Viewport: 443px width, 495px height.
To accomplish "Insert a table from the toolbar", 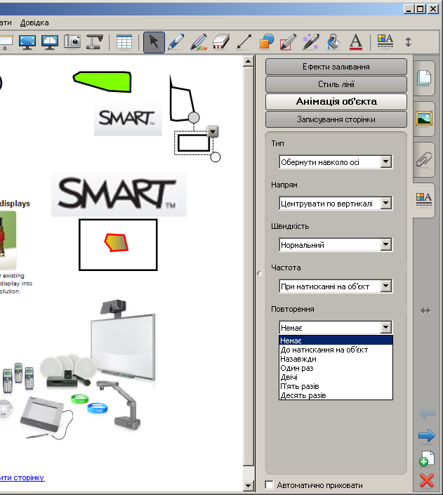I will (x=124, y=42).
